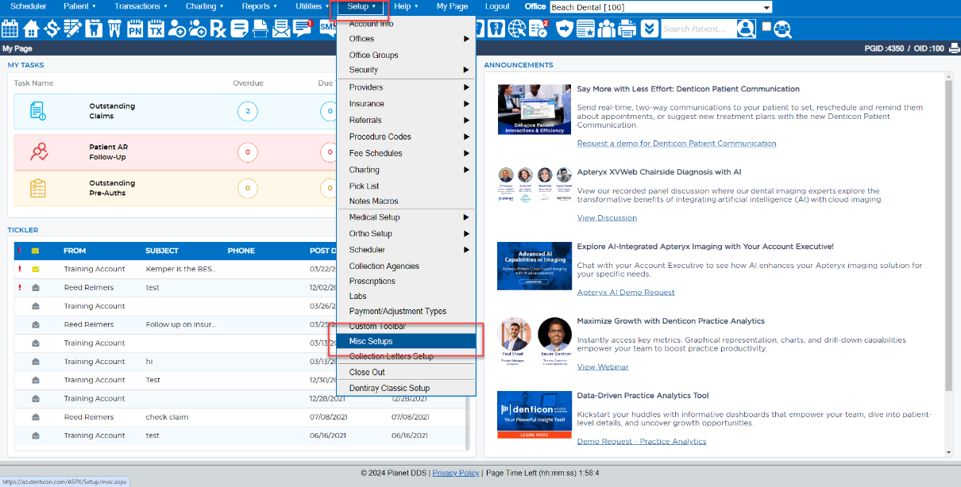Open the printer icon in toolbar
The image size is (961, 487).
click(627, 29)
